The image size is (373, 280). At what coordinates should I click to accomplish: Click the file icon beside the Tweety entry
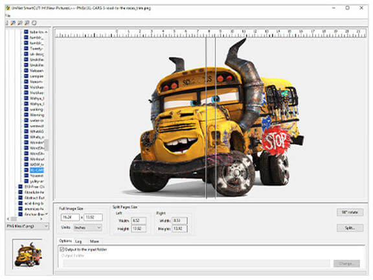pyautogui.click(x=26, y=49)
